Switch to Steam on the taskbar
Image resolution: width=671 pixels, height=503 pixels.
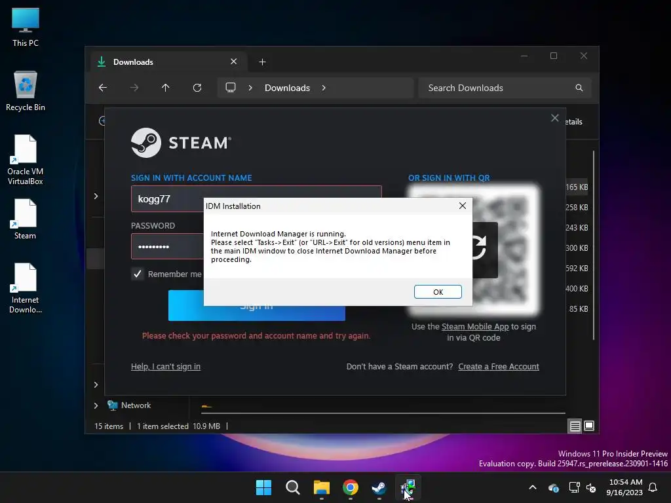tap(379, 487)
